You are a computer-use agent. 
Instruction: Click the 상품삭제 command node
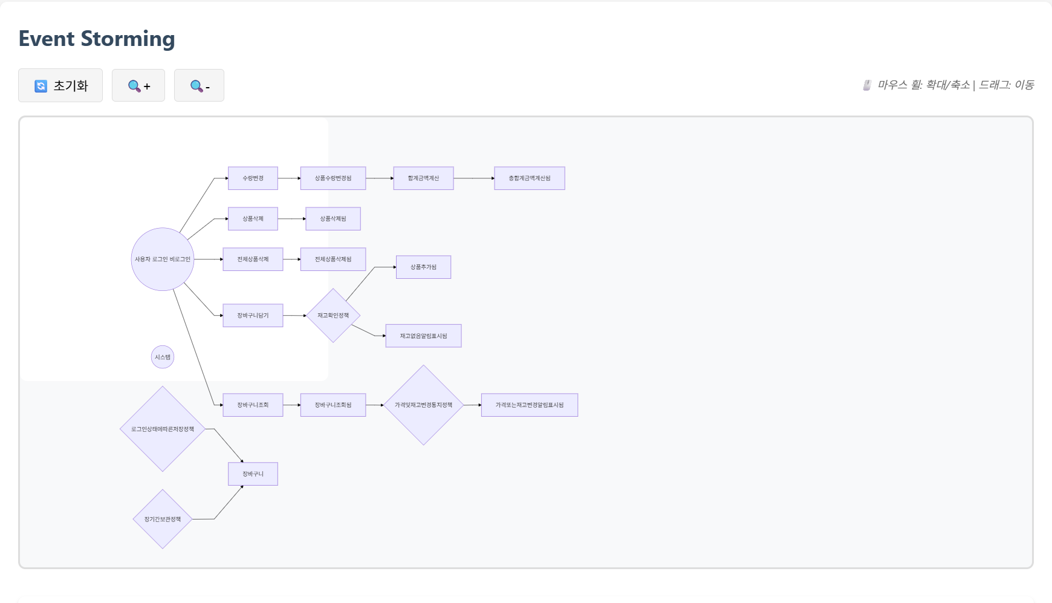(253, 219)
